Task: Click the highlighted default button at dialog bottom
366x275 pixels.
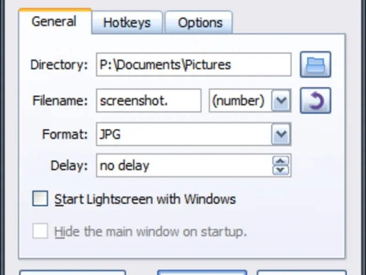Action: [x=202, y=272]
